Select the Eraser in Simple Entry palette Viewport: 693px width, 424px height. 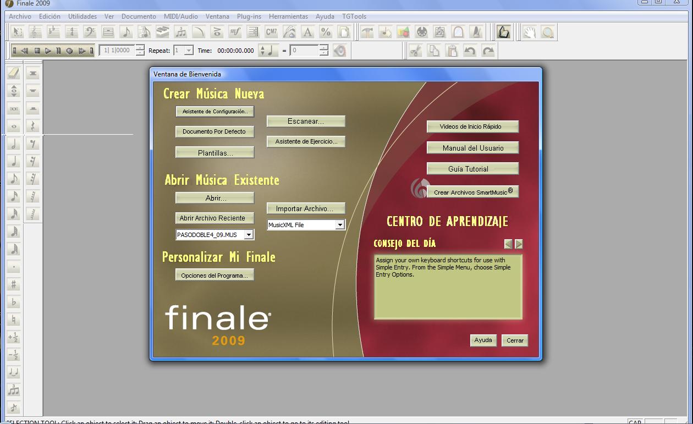click(x=14, y=73)
